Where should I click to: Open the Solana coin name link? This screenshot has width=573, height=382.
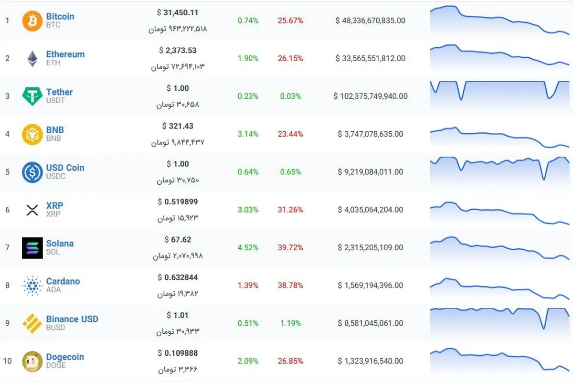coord(60,243)
